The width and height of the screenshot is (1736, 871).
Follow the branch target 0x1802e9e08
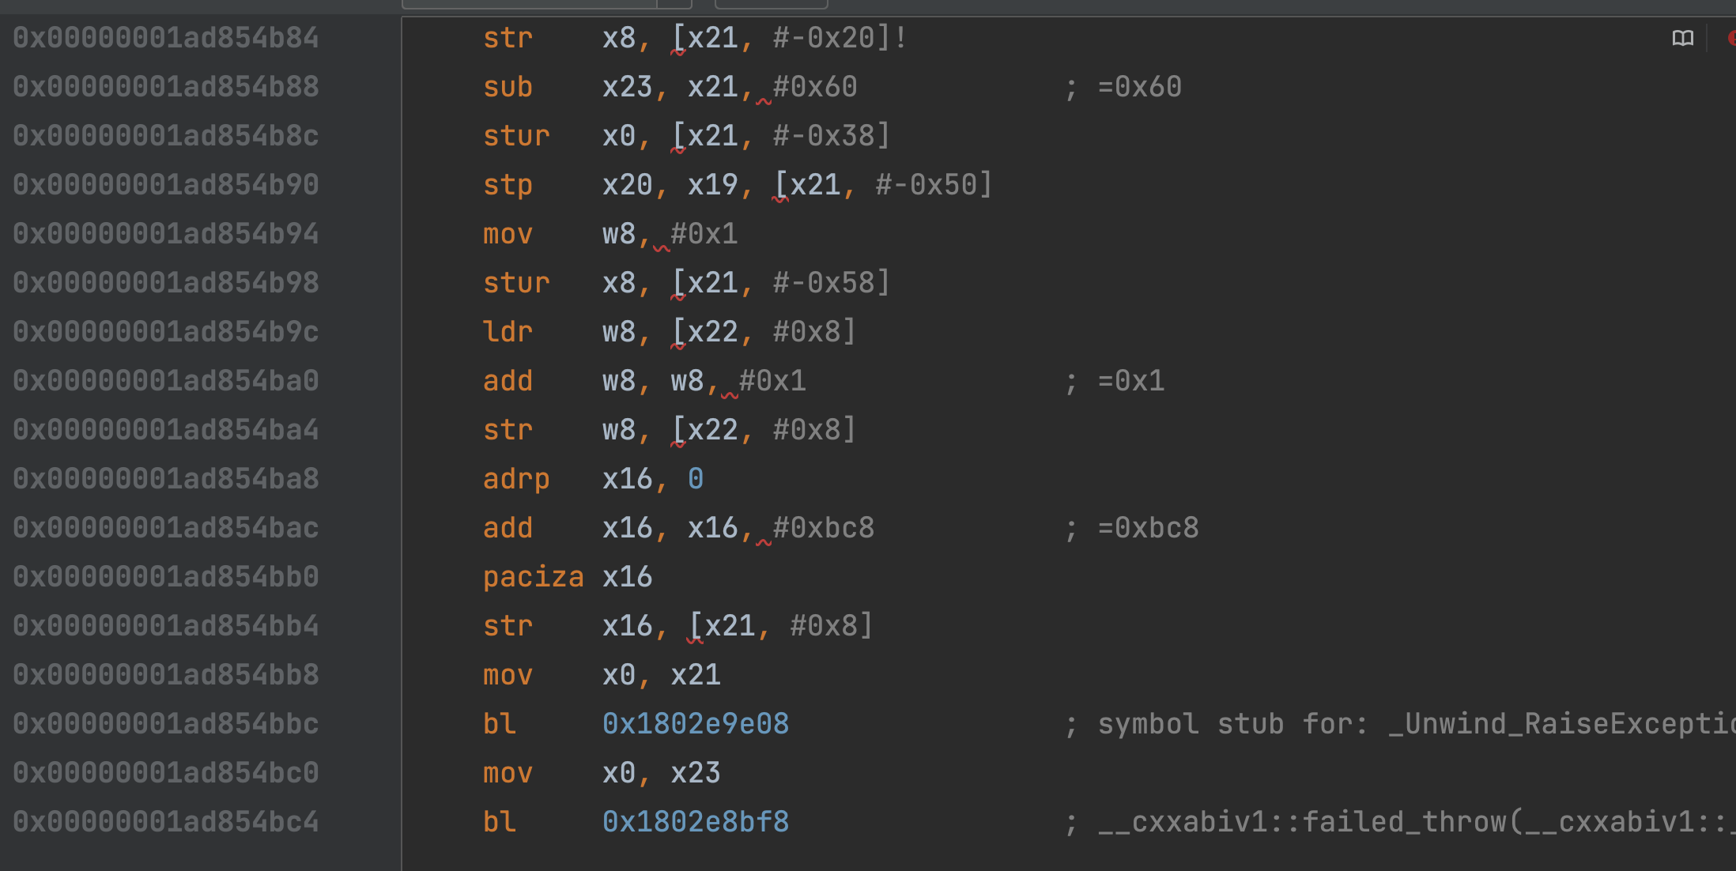[696, 724]
